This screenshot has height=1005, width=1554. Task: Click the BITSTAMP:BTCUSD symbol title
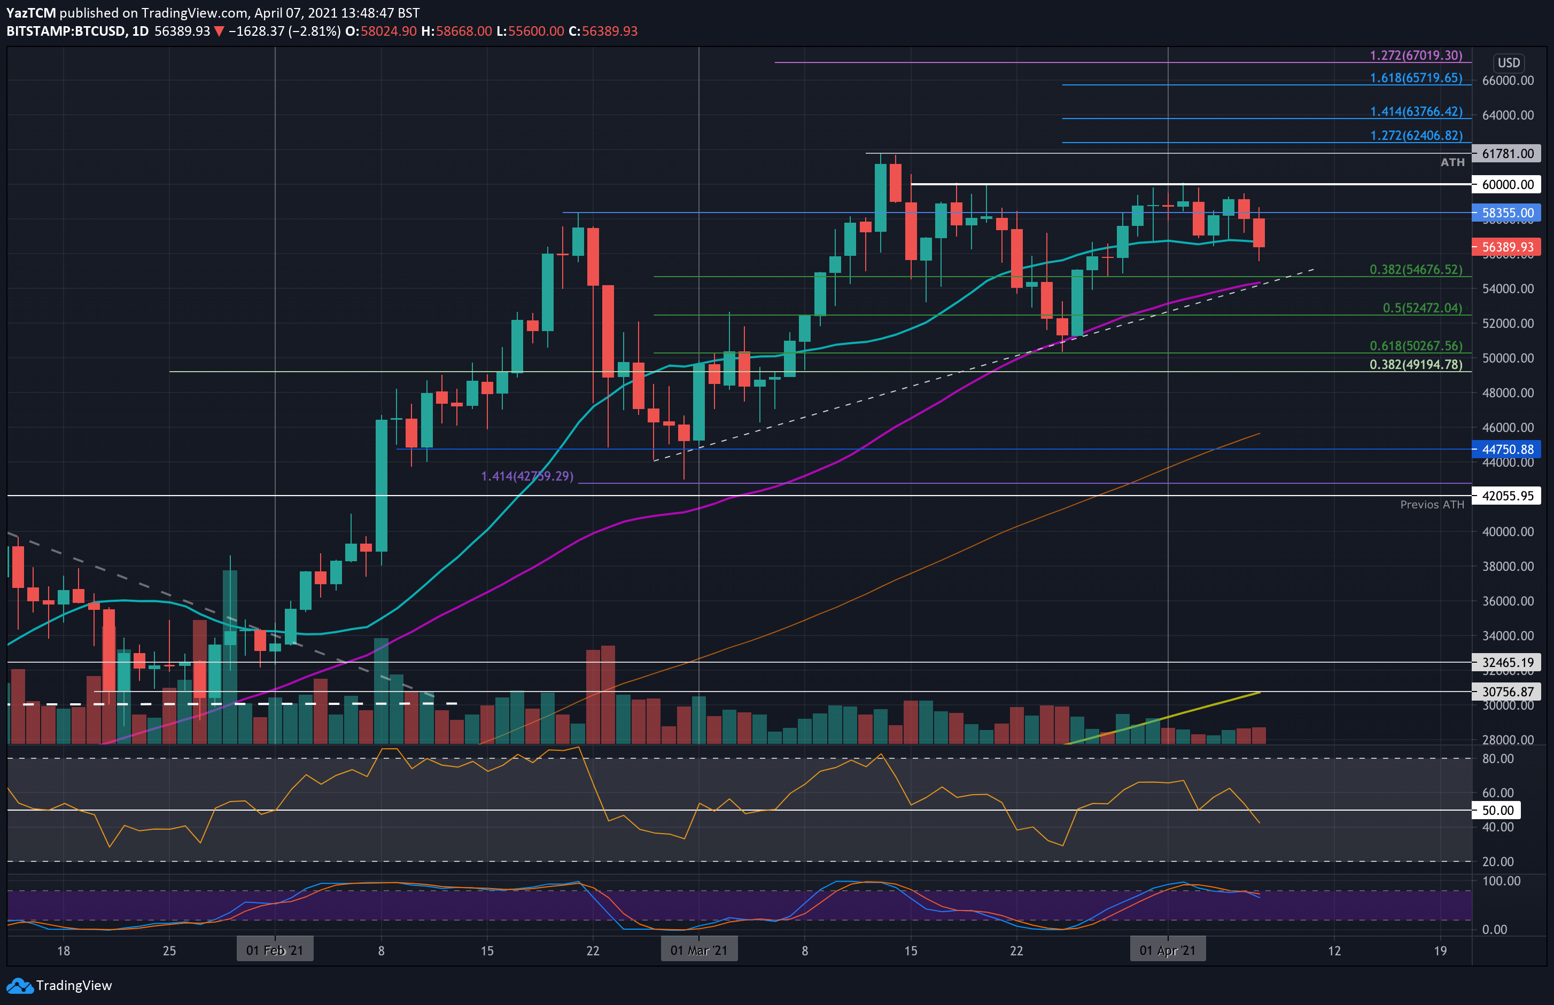[x=66, y=32]
